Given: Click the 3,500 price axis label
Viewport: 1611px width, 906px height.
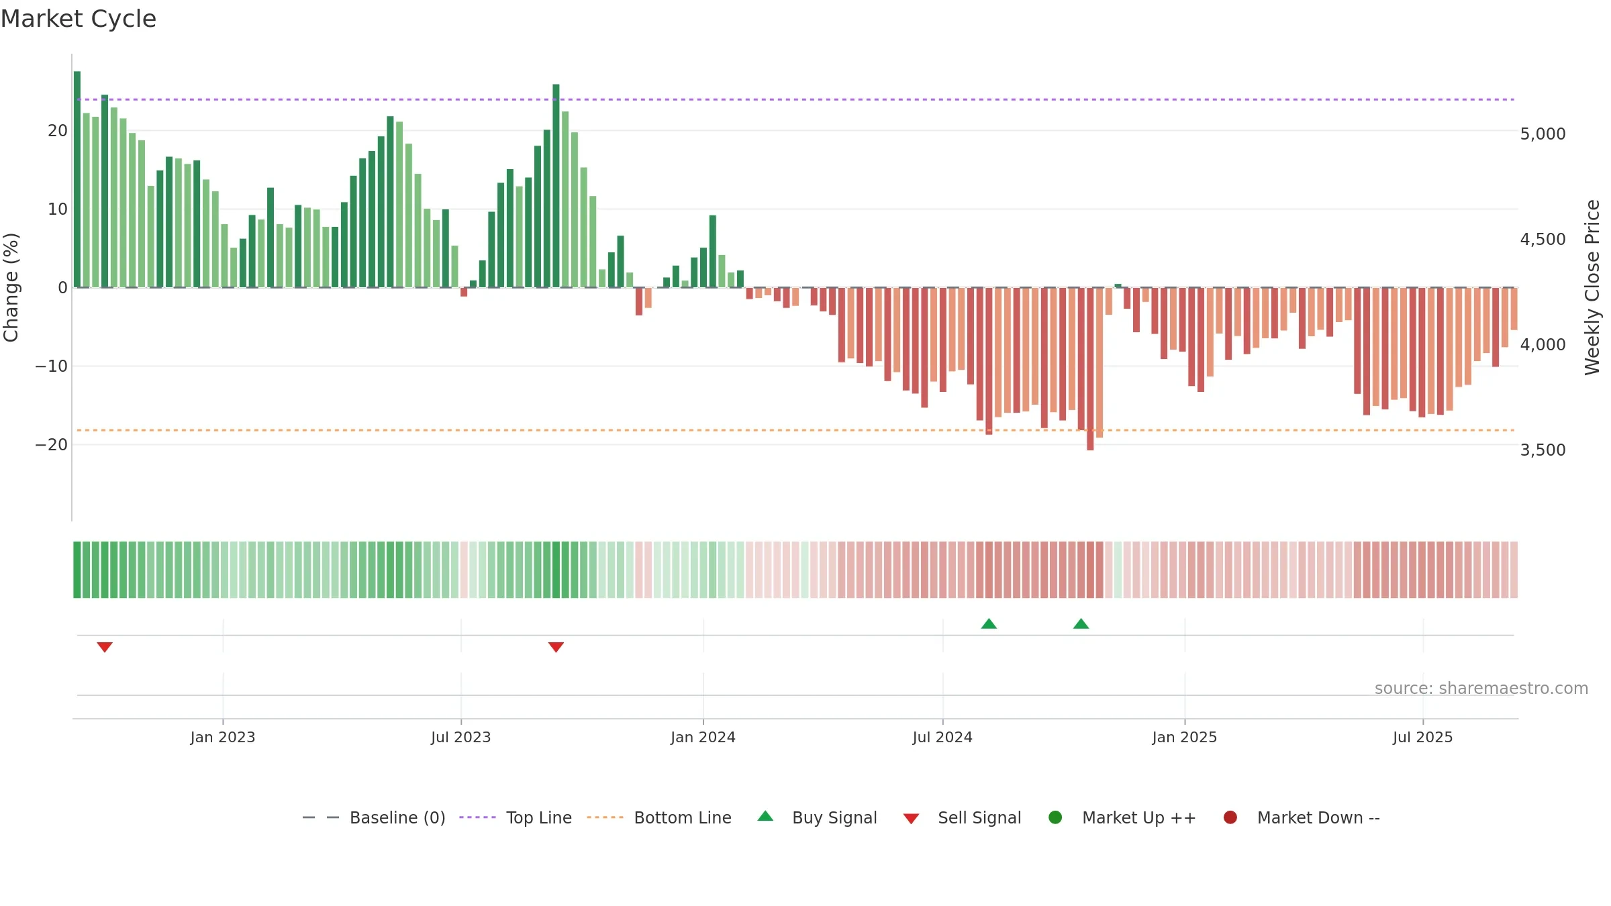Looking at the screenshot, I should click(x=1543, y=450).
